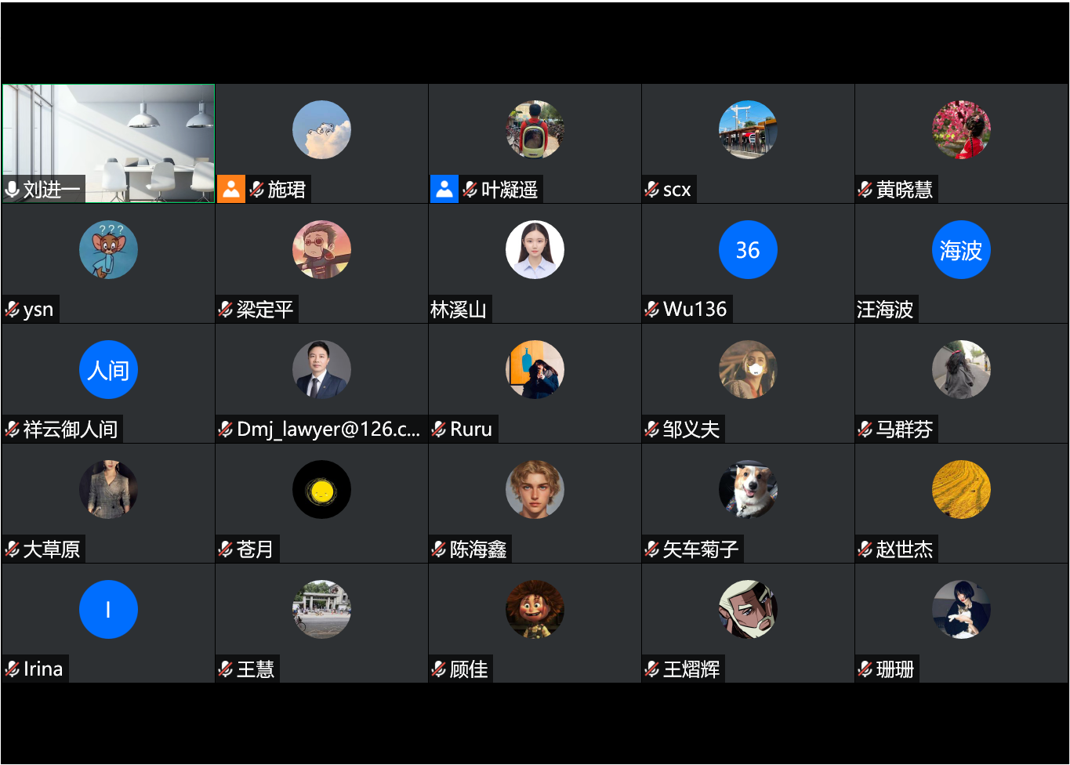Image resolution: width=1070 pixels, height=765 pixels.
Task: Click muted mic icon beside Wu136
Action: 652,309
